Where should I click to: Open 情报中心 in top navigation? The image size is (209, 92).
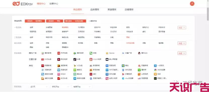pyautogui.click(x=41, y=4)
